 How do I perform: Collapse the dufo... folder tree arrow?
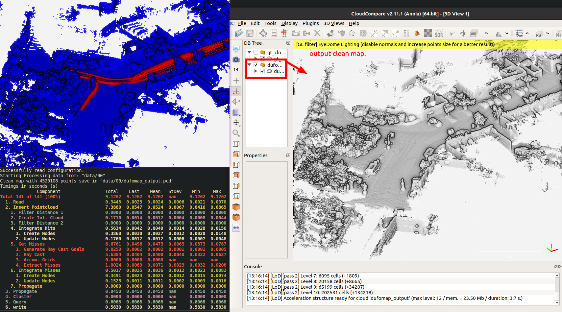point(249,65)
